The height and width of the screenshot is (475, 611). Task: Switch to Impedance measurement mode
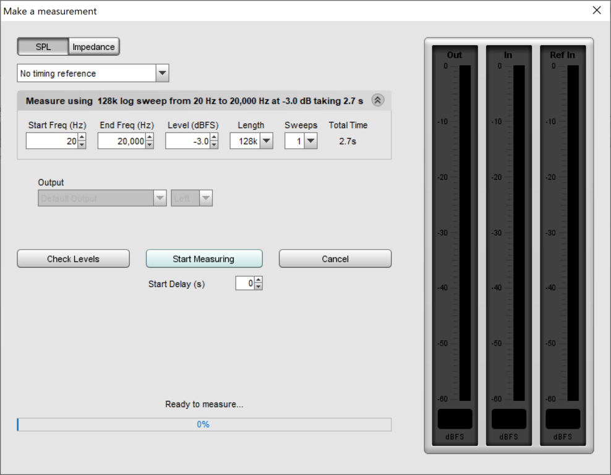coord(94,47)
